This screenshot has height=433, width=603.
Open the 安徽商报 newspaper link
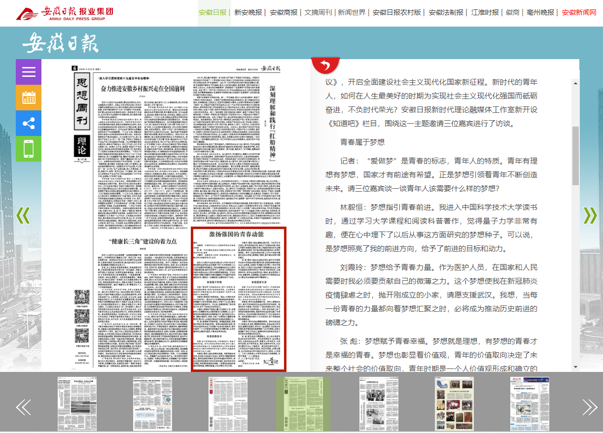(284, 12)
